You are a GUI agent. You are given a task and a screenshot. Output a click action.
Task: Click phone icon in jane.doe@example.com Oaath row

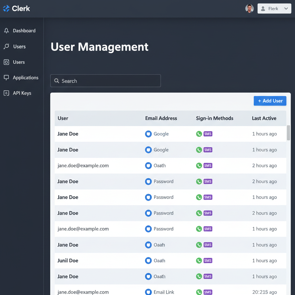(199, 166)
